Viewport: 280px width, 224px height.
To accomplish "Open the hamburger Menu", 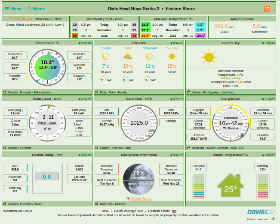I will (x=13, y=9).
